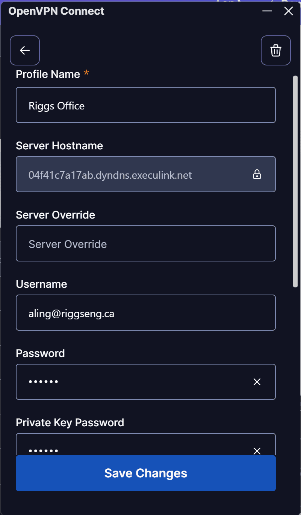Click the Server Hostname label
Screen dimensions: 301x515
59,146
